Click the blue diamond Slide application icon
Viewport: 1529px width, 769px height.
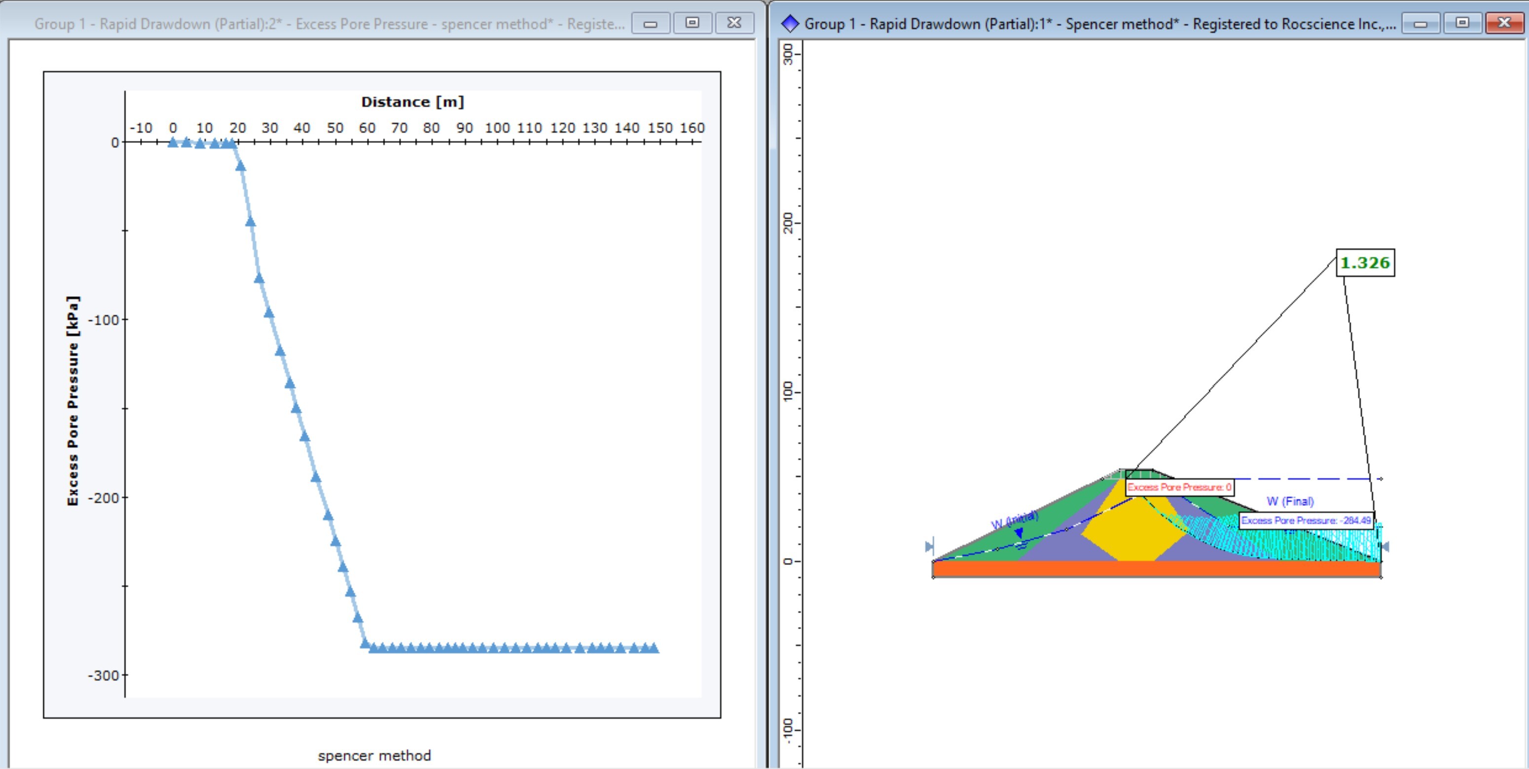pyautogui.click(x=791, y=24)
